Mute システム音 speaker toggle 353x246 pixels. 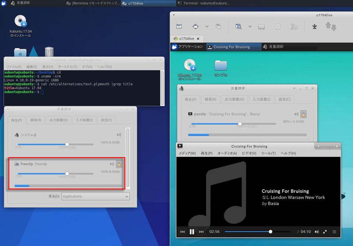click(119, 135)
